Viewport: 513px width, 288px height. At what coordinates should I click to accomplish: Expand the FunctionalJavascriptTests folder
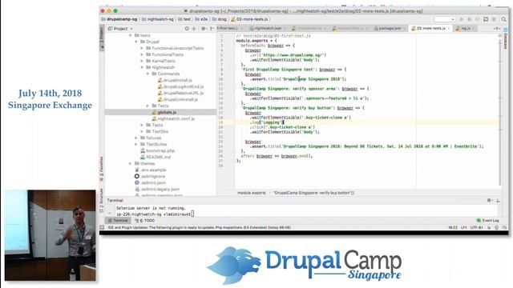click(142, 48)
